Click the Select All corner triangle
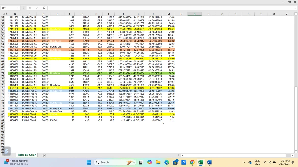Screen dimensions: 298x167 click(3, 14)
